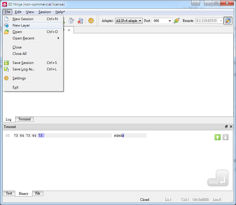Open the Remote address dropdown arrow
236x205 pixels.
tap(221, 21)
